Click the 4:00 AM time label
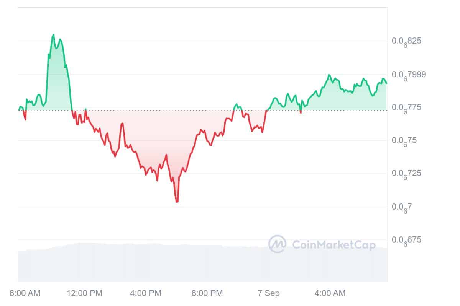The height and width of the screenshot is (306, 460). pos(330,293)
